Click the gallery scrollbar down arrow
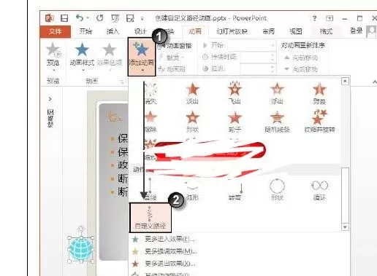The image size is (377, 276). [345, 227]
